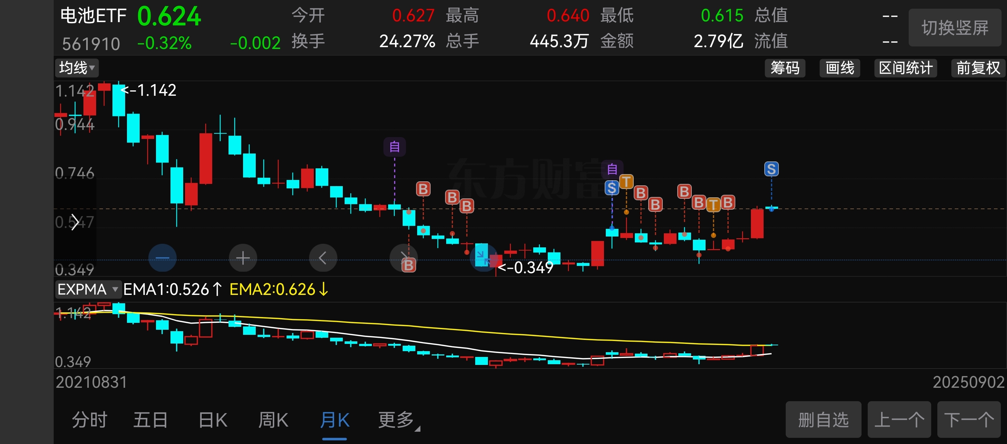Open the EXPMA indicator dropdown
Viewport: 1007px width, 444px height.
tap(87, 289)
